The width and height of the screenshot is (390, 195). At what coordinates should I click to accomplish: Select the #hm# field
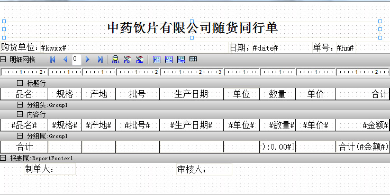pos(345,47)
